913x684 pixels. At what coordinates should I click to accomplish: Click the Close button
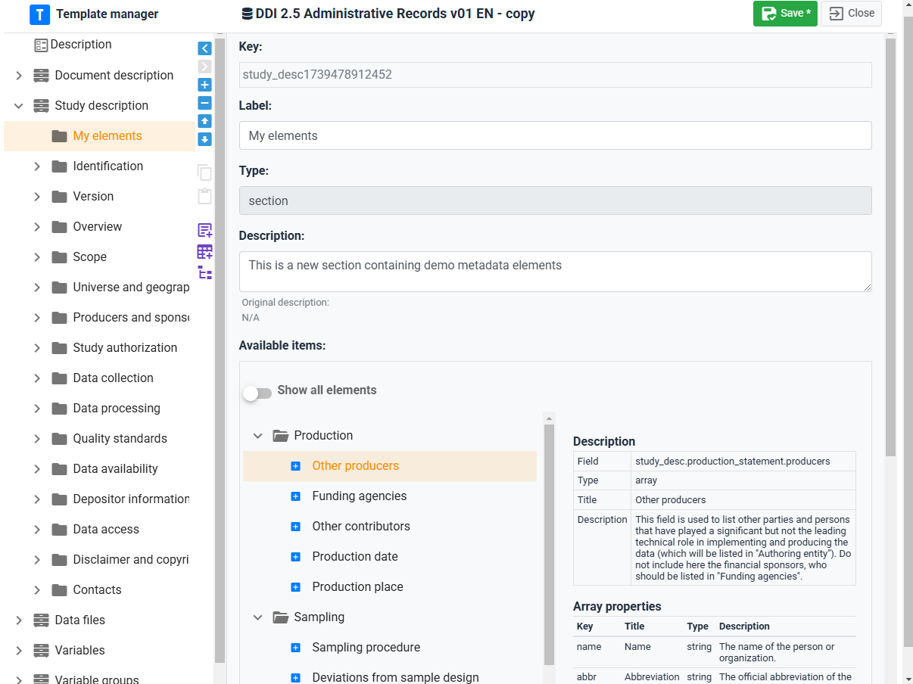(x=852, y=14)
